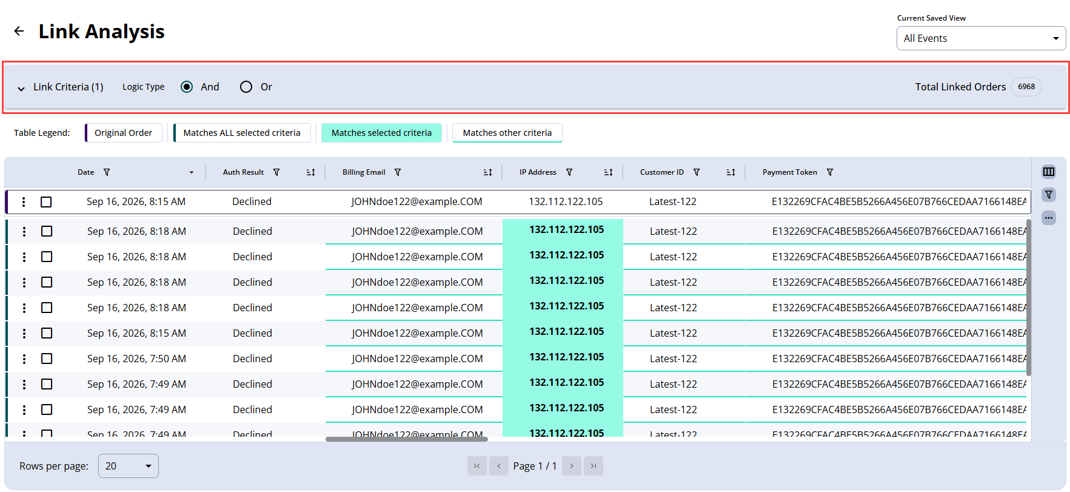The width and height of the screenshot is (1070, 492).
Task: Check the second 8:18 AM row checkbox
Action: coord(47,257)
